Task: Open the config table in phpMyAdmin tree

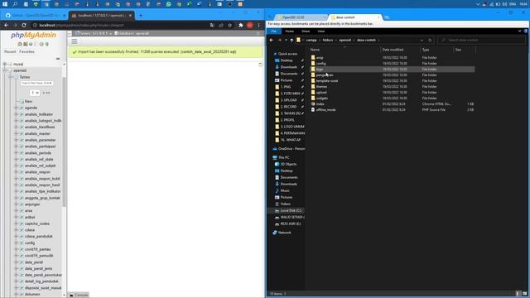Action: pos(30,243)
